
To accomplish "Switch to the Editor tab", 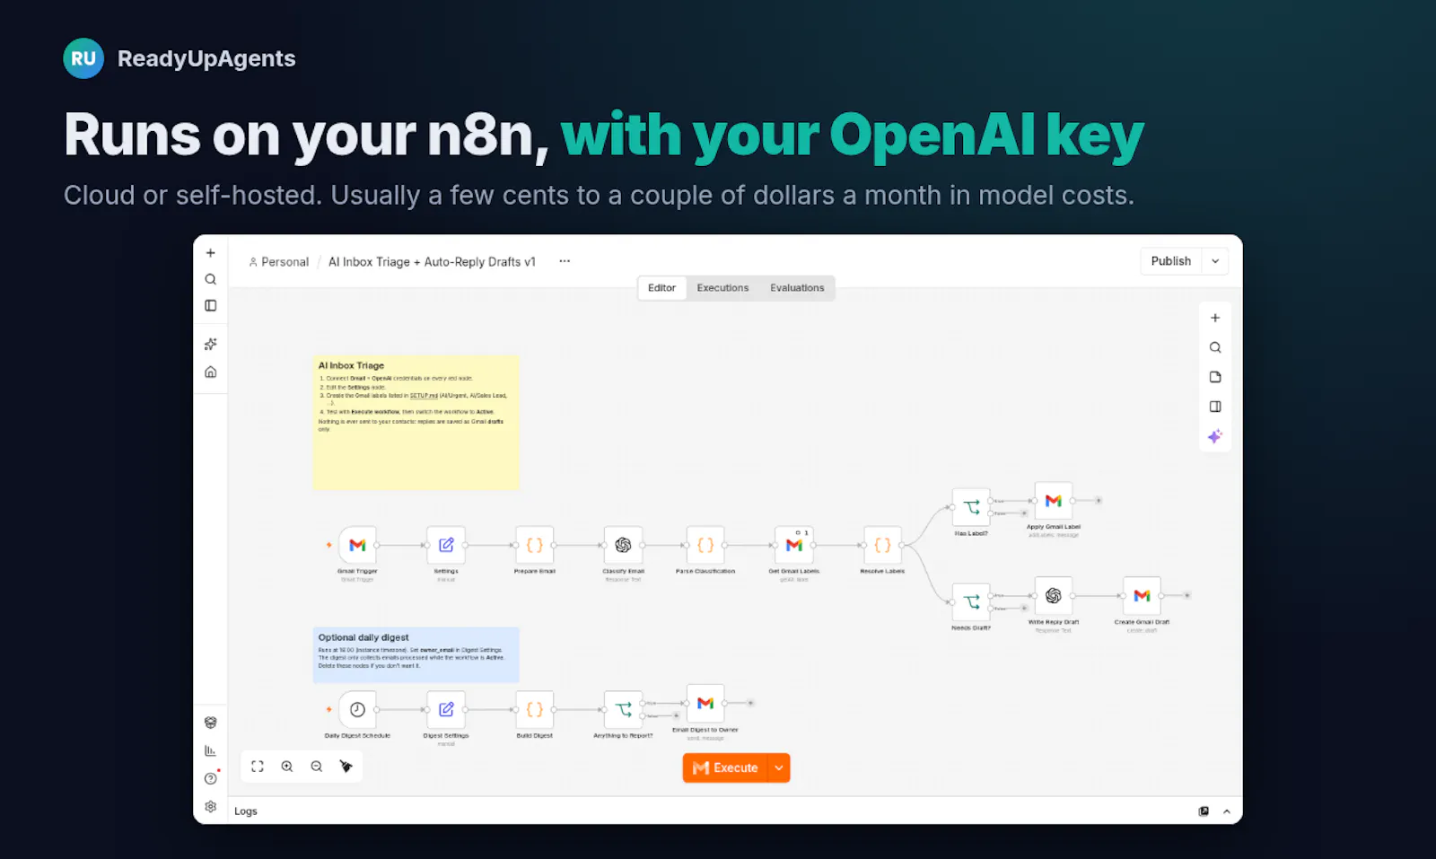I will [x=661, y=288].
